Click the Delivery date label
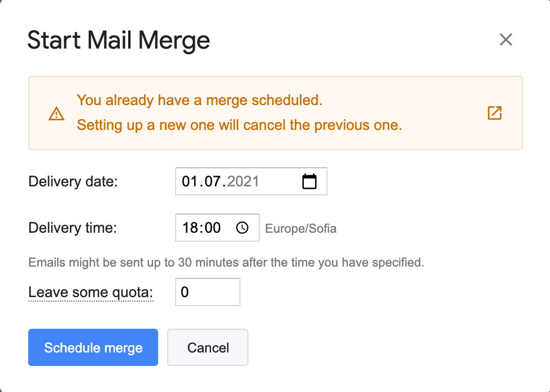 (x=73, y=182)
